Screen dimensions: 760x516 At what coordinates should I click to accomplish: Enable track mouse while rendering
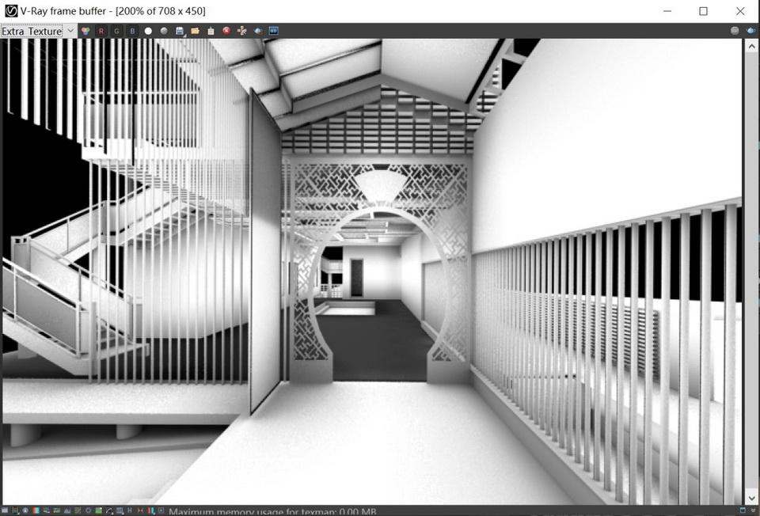242,31
